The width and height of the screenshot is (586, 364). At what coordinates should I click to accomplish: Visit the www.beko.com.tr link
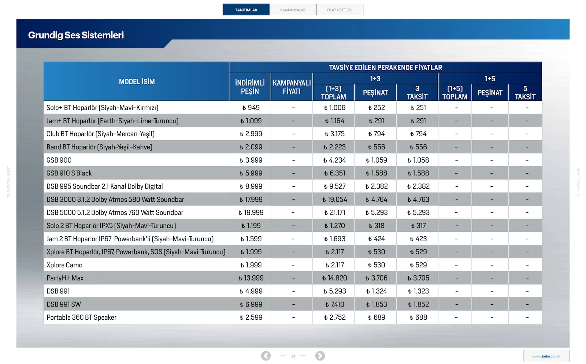(x=546, y=356)
